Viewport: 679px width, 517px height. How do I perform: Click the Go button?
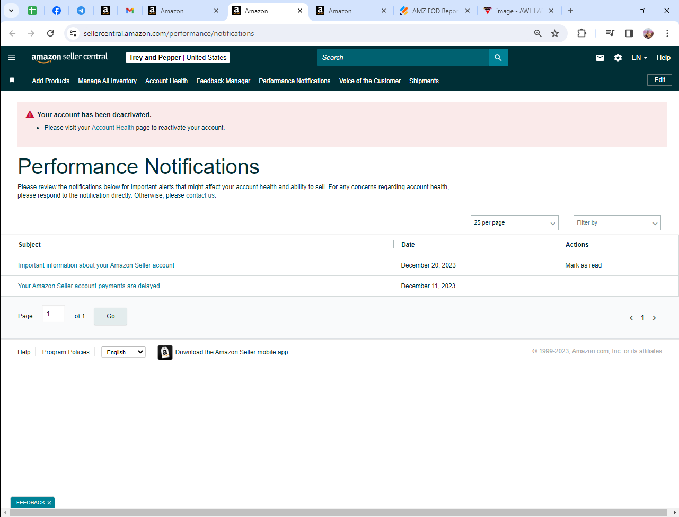coord(111,316)
